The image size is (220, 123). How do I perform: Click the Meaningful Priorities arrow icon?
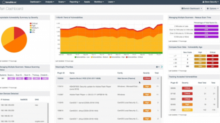pyautogui.click(x=162, y=67)
